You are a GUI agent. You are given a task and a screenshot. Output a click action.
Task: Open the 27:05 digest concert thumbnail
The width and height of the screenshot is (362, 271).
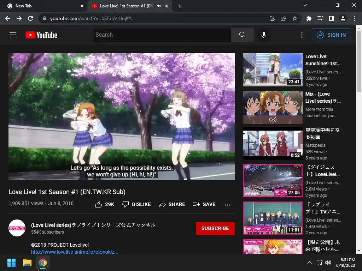point(273,181)
